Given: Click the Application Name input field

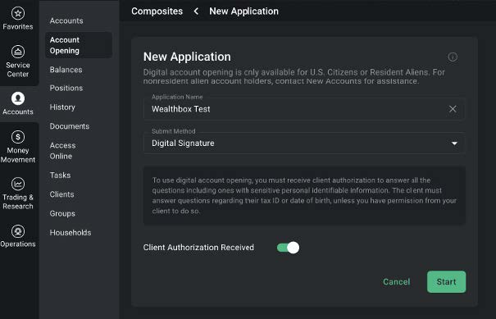Looking at the screenshot, I should pyautogui.click(x=304, y=109).
